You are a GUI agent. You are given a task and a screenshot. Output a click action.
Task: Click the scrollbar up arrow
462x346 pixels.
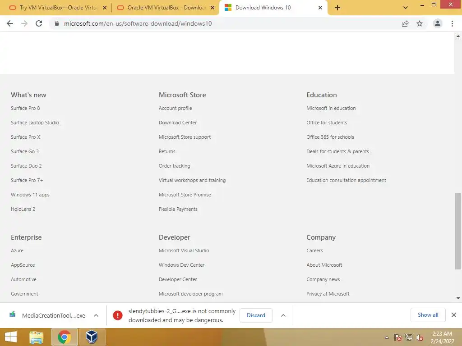tap(458, 36)
